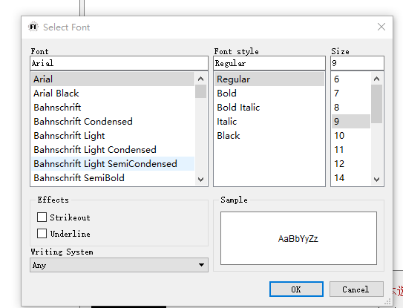
Task: Choose Black font style
Action: [269, 136]
